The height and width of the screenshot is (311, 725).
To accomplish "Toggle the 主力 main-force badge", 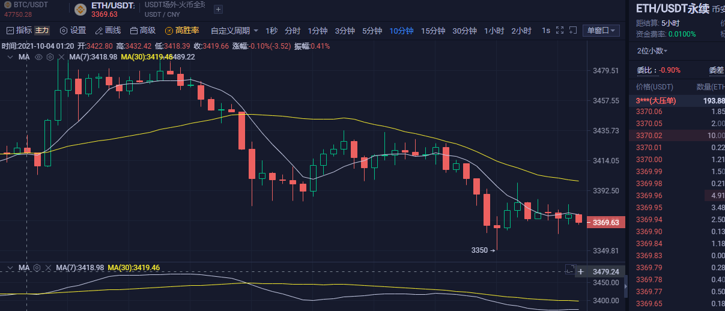I will tap(42, 31).
